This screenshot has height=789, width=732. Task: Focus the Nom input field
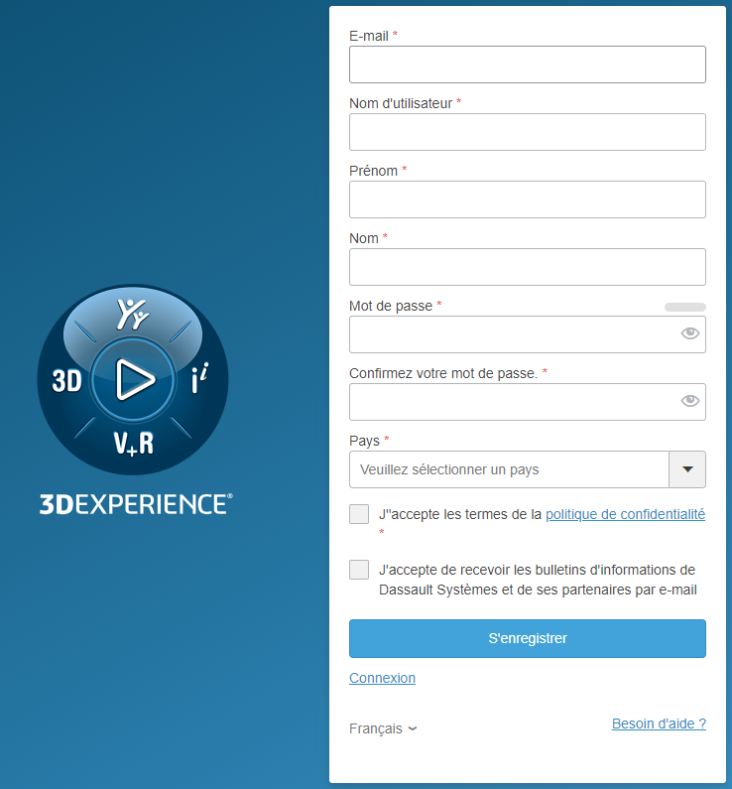528,267
